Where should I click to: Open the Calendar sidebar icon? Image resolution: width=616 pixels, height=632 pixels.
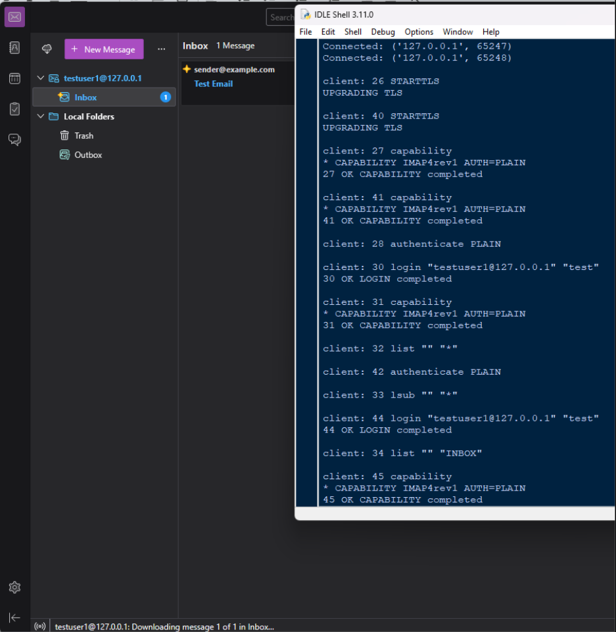tap(14, 78)
